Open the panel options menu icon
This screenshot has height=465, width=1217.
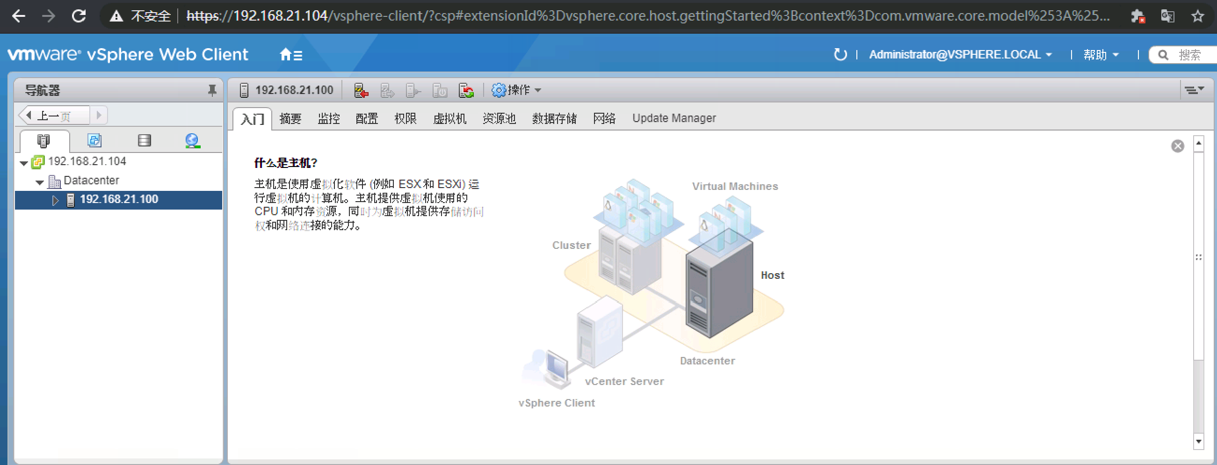1194,90
